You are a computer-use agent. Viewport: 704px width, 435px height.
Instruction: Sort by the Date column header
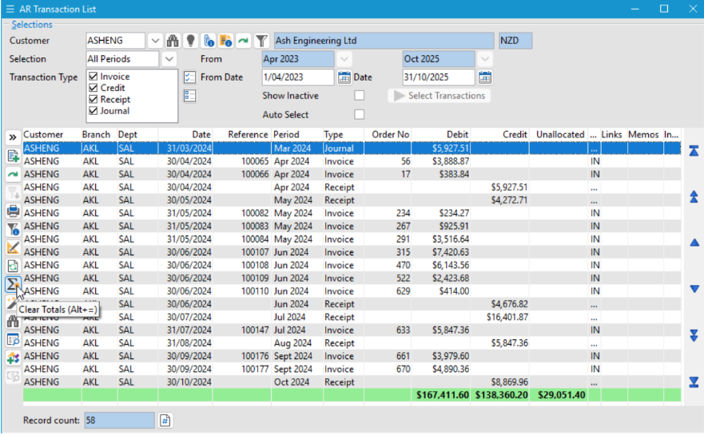tap(185, 135)
